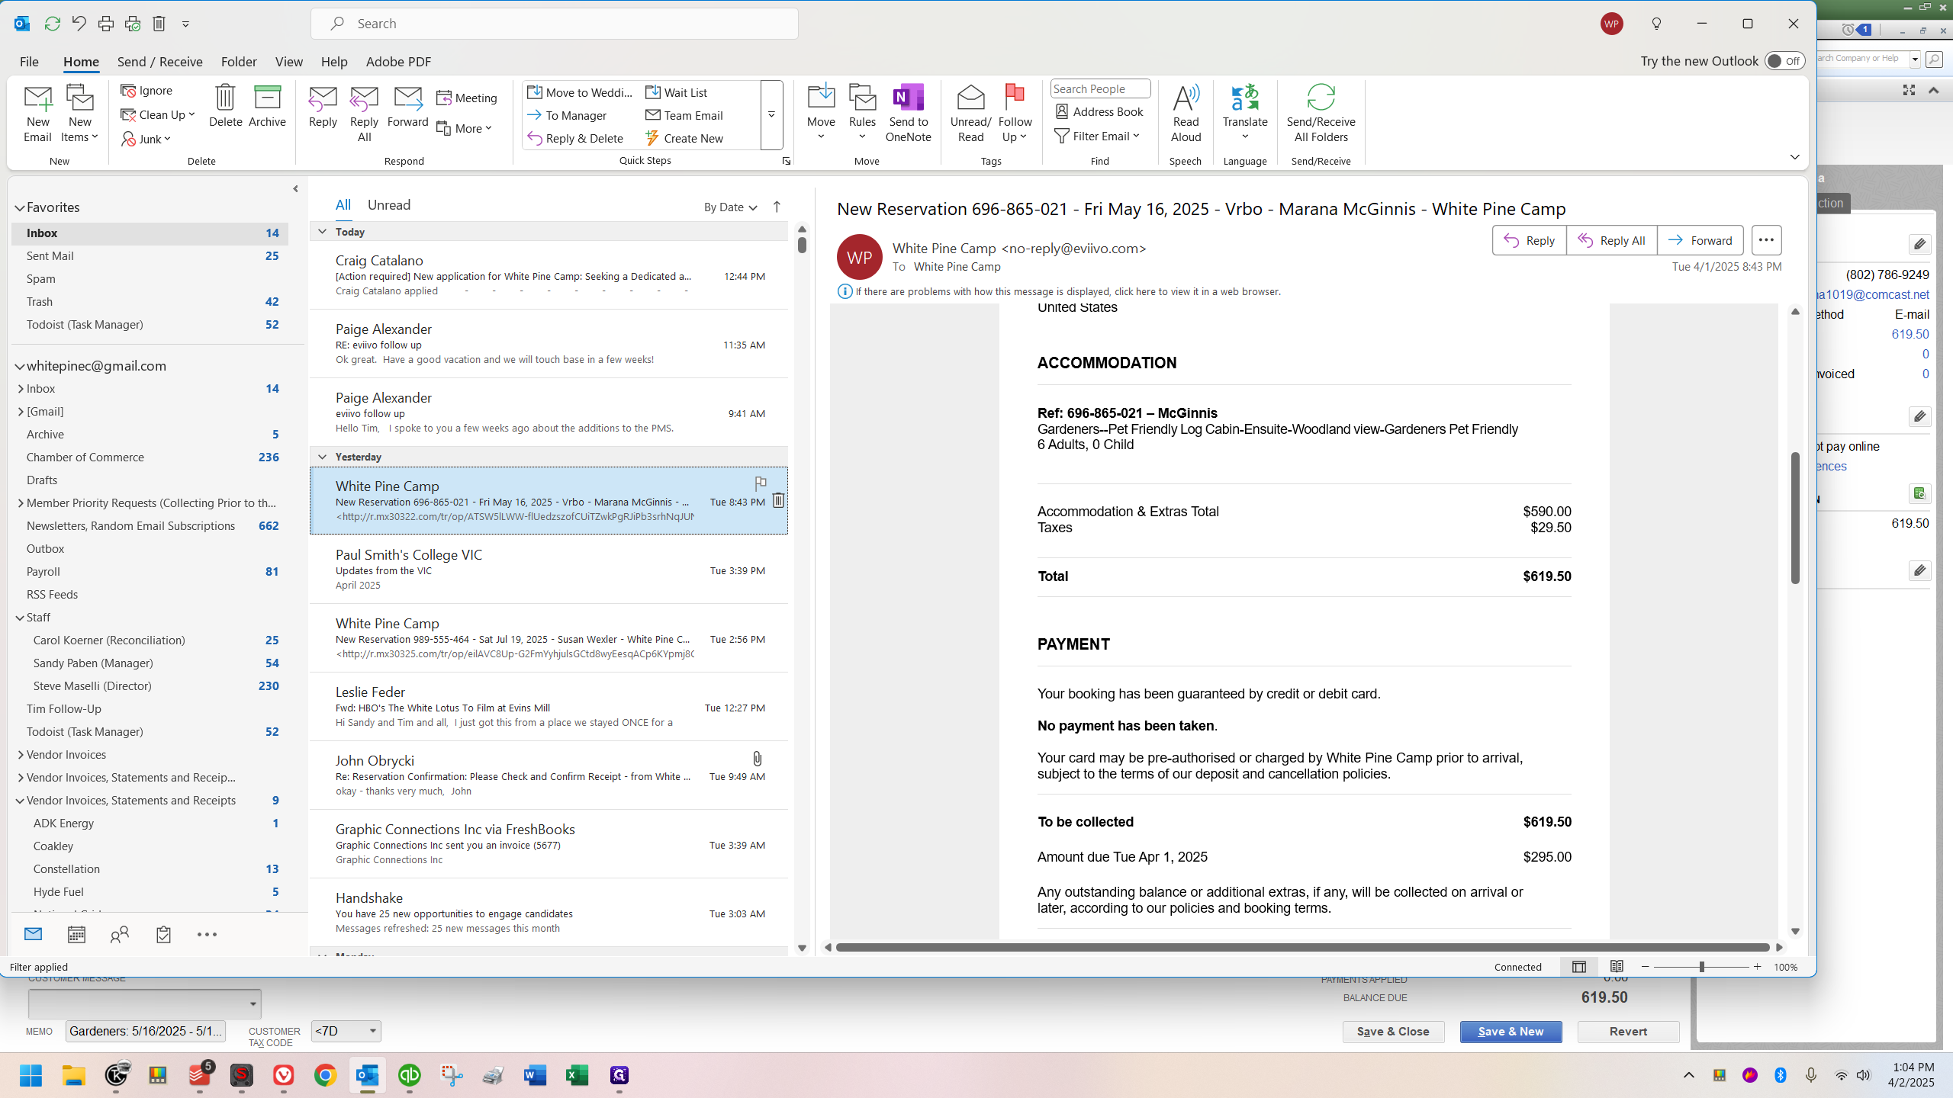Click reading pane vertical scrollbar
This screenshot has height=1098, width=1953.
click(1795, 518)
